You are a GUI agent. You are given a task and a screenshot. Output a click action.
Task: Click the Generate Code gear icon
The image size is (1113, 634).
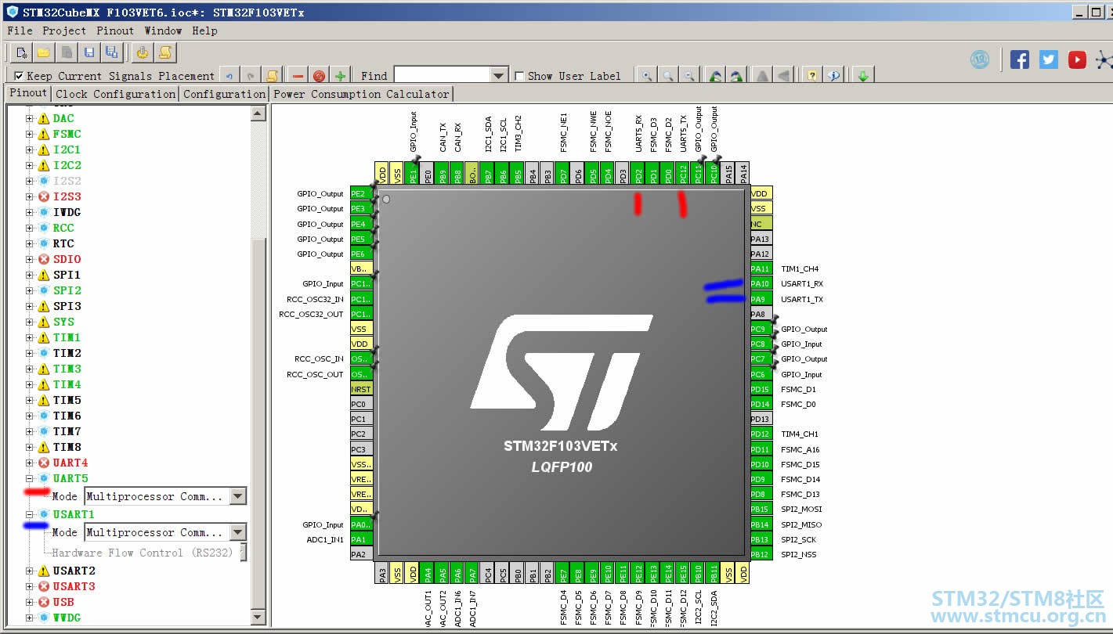[x=143, y=52]
